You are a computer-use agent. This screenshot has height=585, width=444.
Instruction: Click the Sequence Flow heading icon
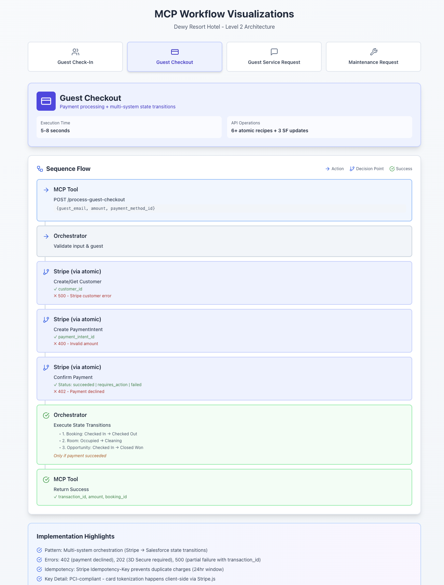pyautogui.click(x=40, y=169)
